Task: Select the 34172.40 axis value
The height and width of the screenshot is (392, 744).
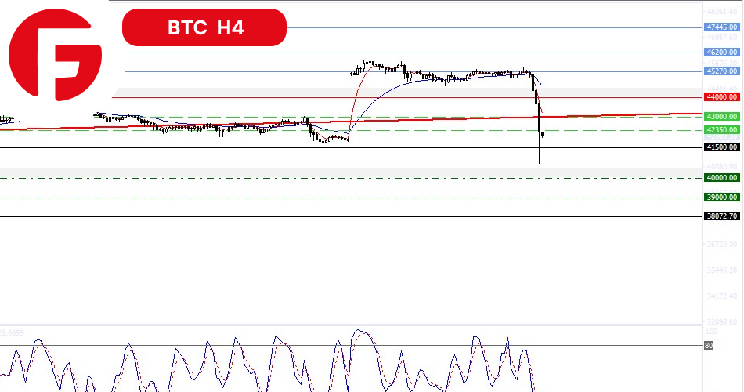Action: [721, 296]
